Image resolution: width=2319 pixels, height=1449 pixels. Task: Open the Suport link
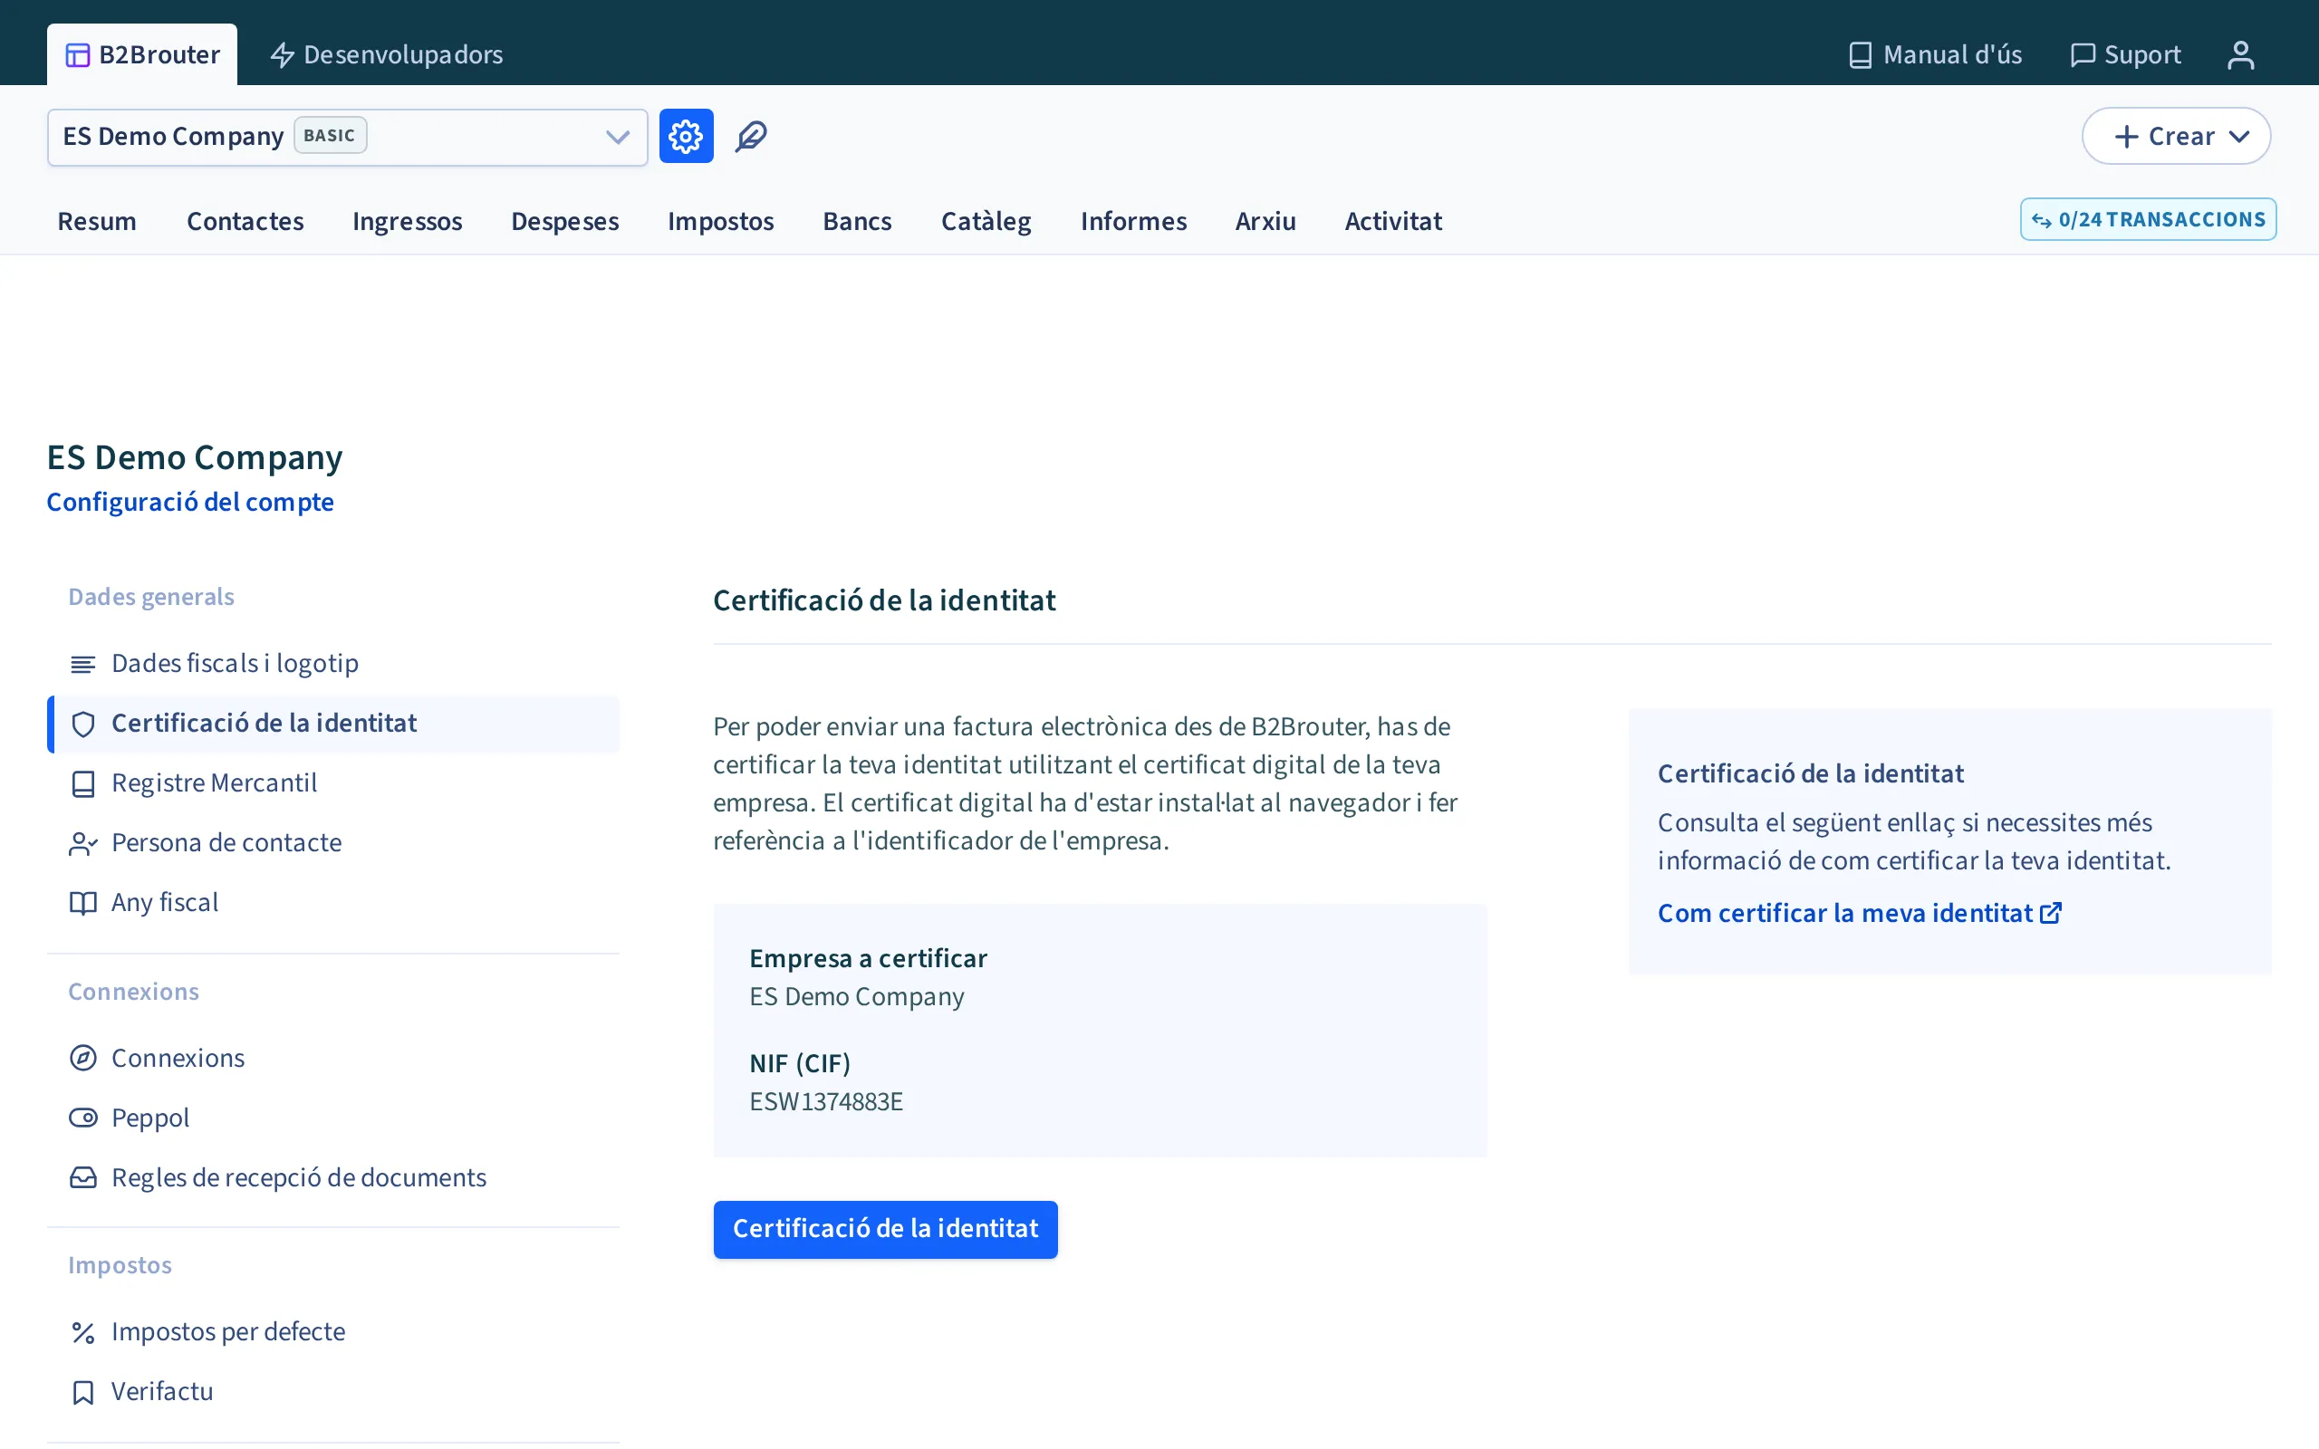click(x=2125, y=54)
